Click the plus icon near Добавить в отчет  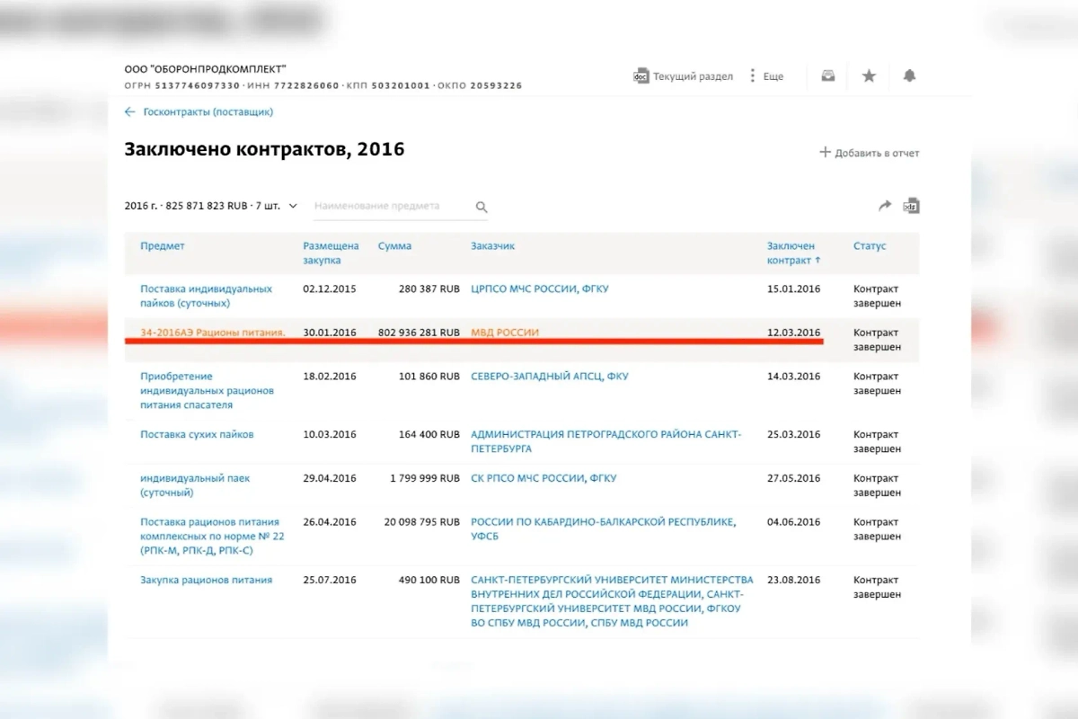[826, 152]
